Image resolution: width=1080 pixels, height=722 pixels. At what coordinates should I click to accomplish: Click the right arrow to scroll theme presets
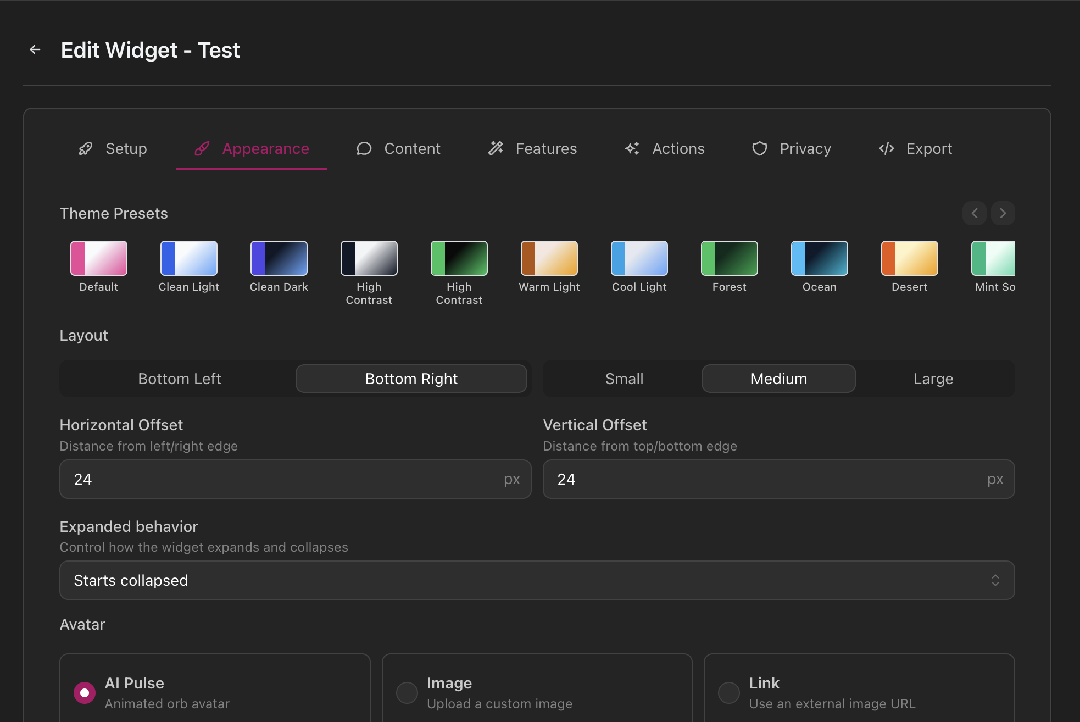pyautogui.click(x=1003, y=213)
